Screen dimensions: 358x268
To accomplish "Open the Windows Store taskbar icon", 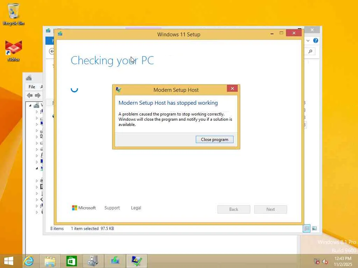I will coord(71,261).
